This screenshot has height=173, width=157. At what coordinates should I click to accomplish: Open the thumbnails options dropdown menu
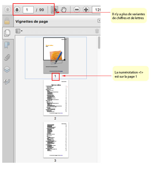tap(19, 31)
